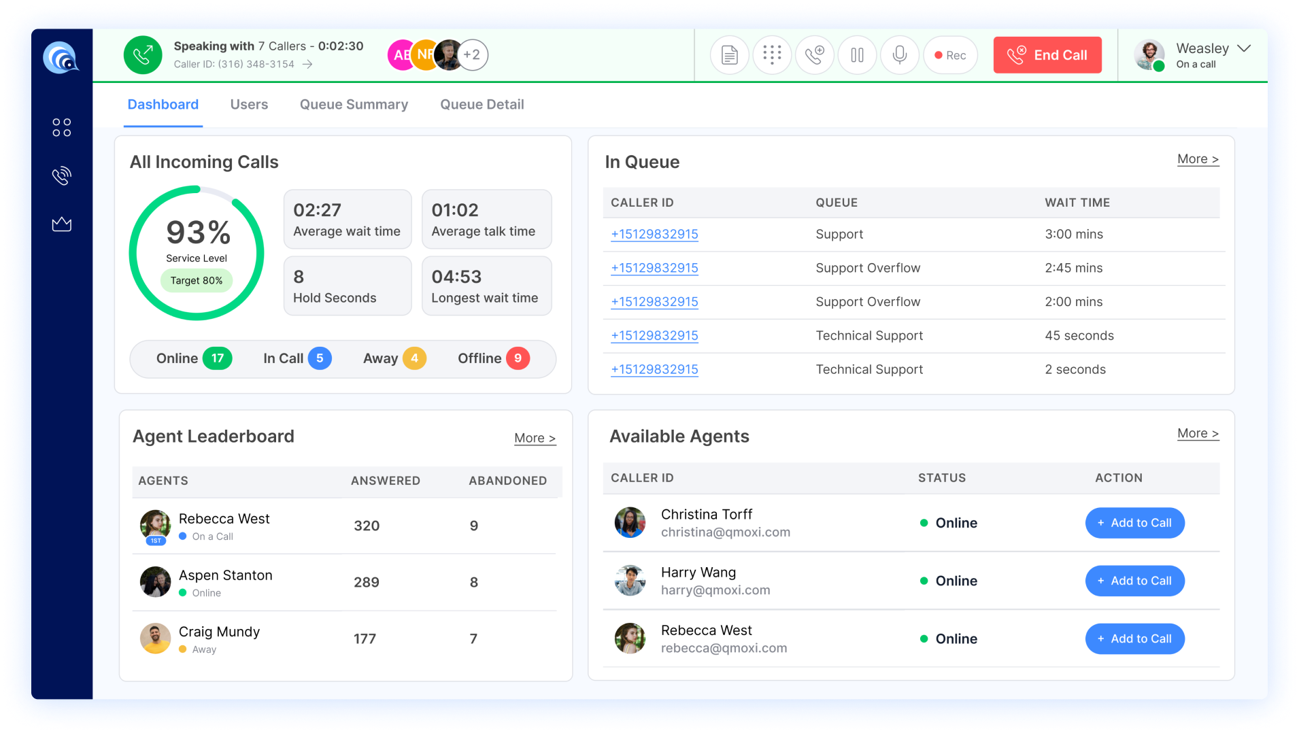Viewport: 1299px width, 733px height.
Task: Click the Caller ID arrow to view details
Action: tap(308, 64)
